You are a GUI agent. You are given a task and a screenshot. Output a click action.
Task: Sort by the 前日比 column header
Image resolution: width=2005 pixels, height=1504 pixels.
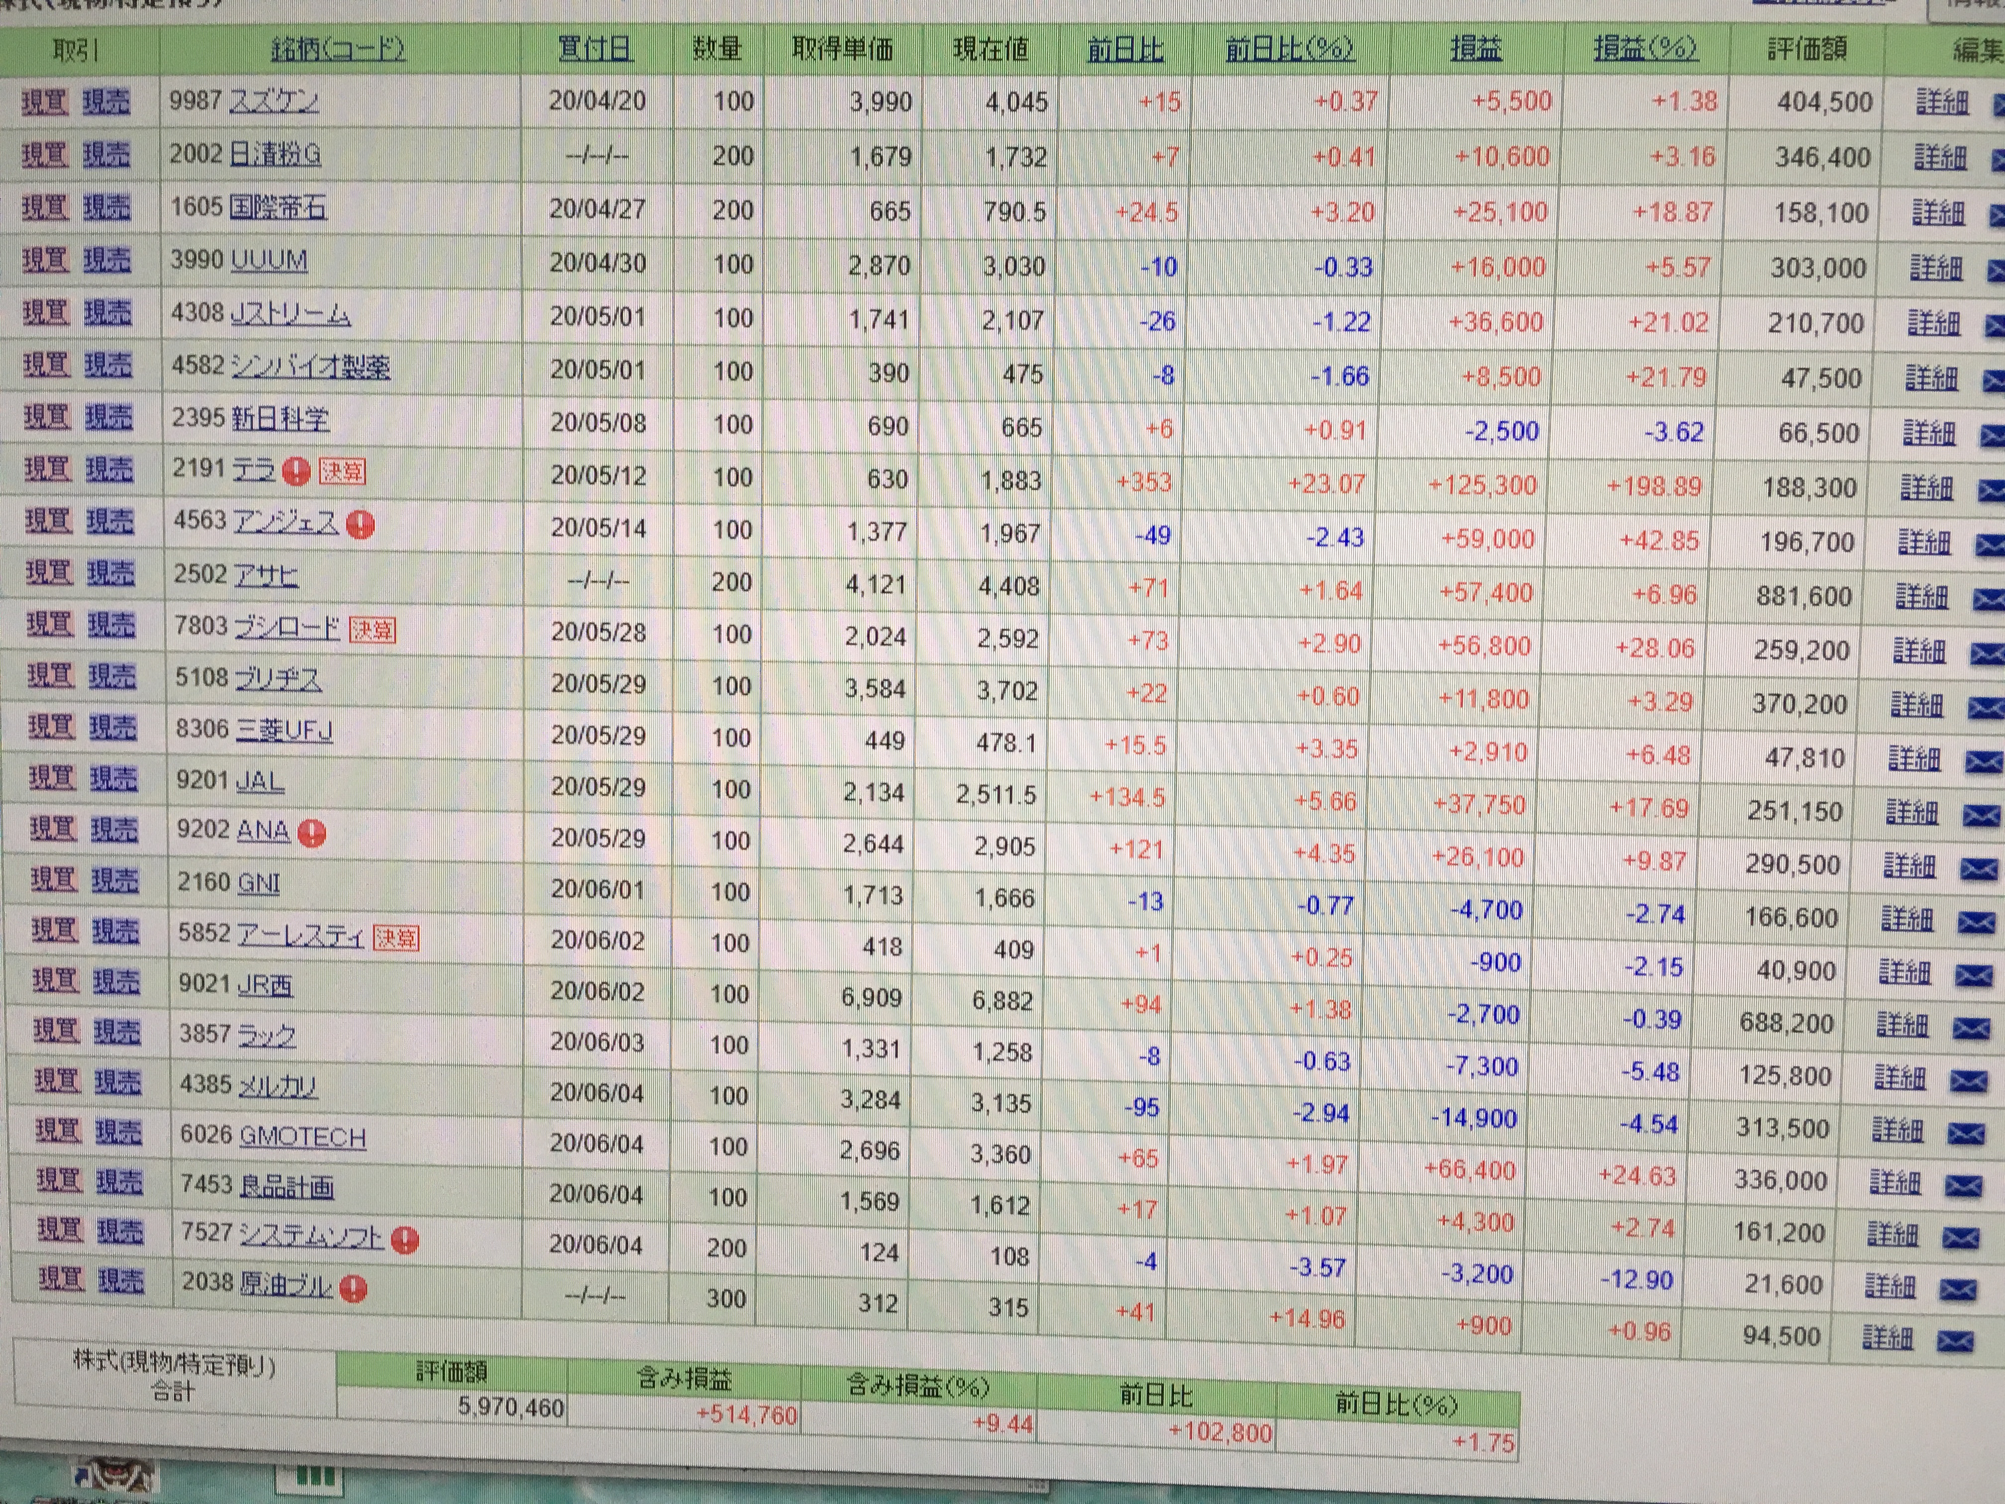[1125, 50]
